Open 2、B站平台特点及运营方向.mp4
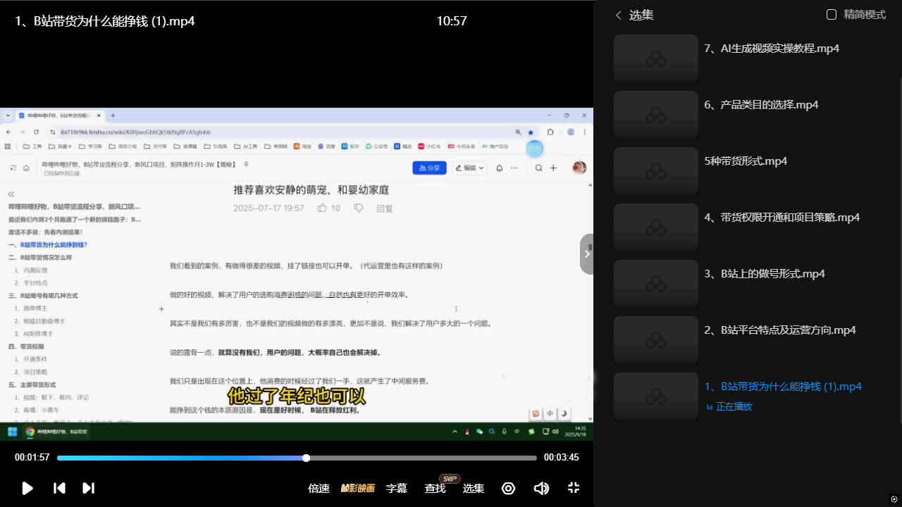The height and width of the screenshot is (507, 902). (x=779, y=330)
